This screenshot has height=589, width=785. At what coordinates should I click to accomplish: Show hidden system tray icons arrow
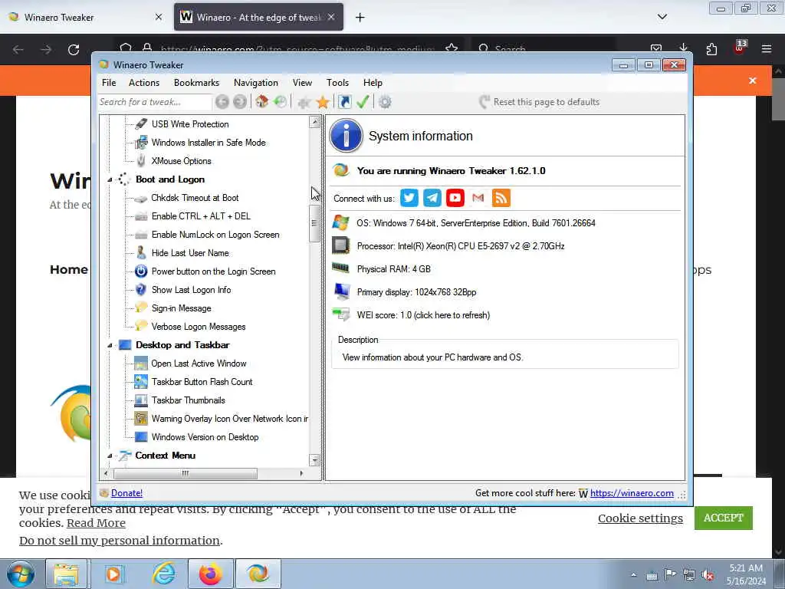click(633, 575)
